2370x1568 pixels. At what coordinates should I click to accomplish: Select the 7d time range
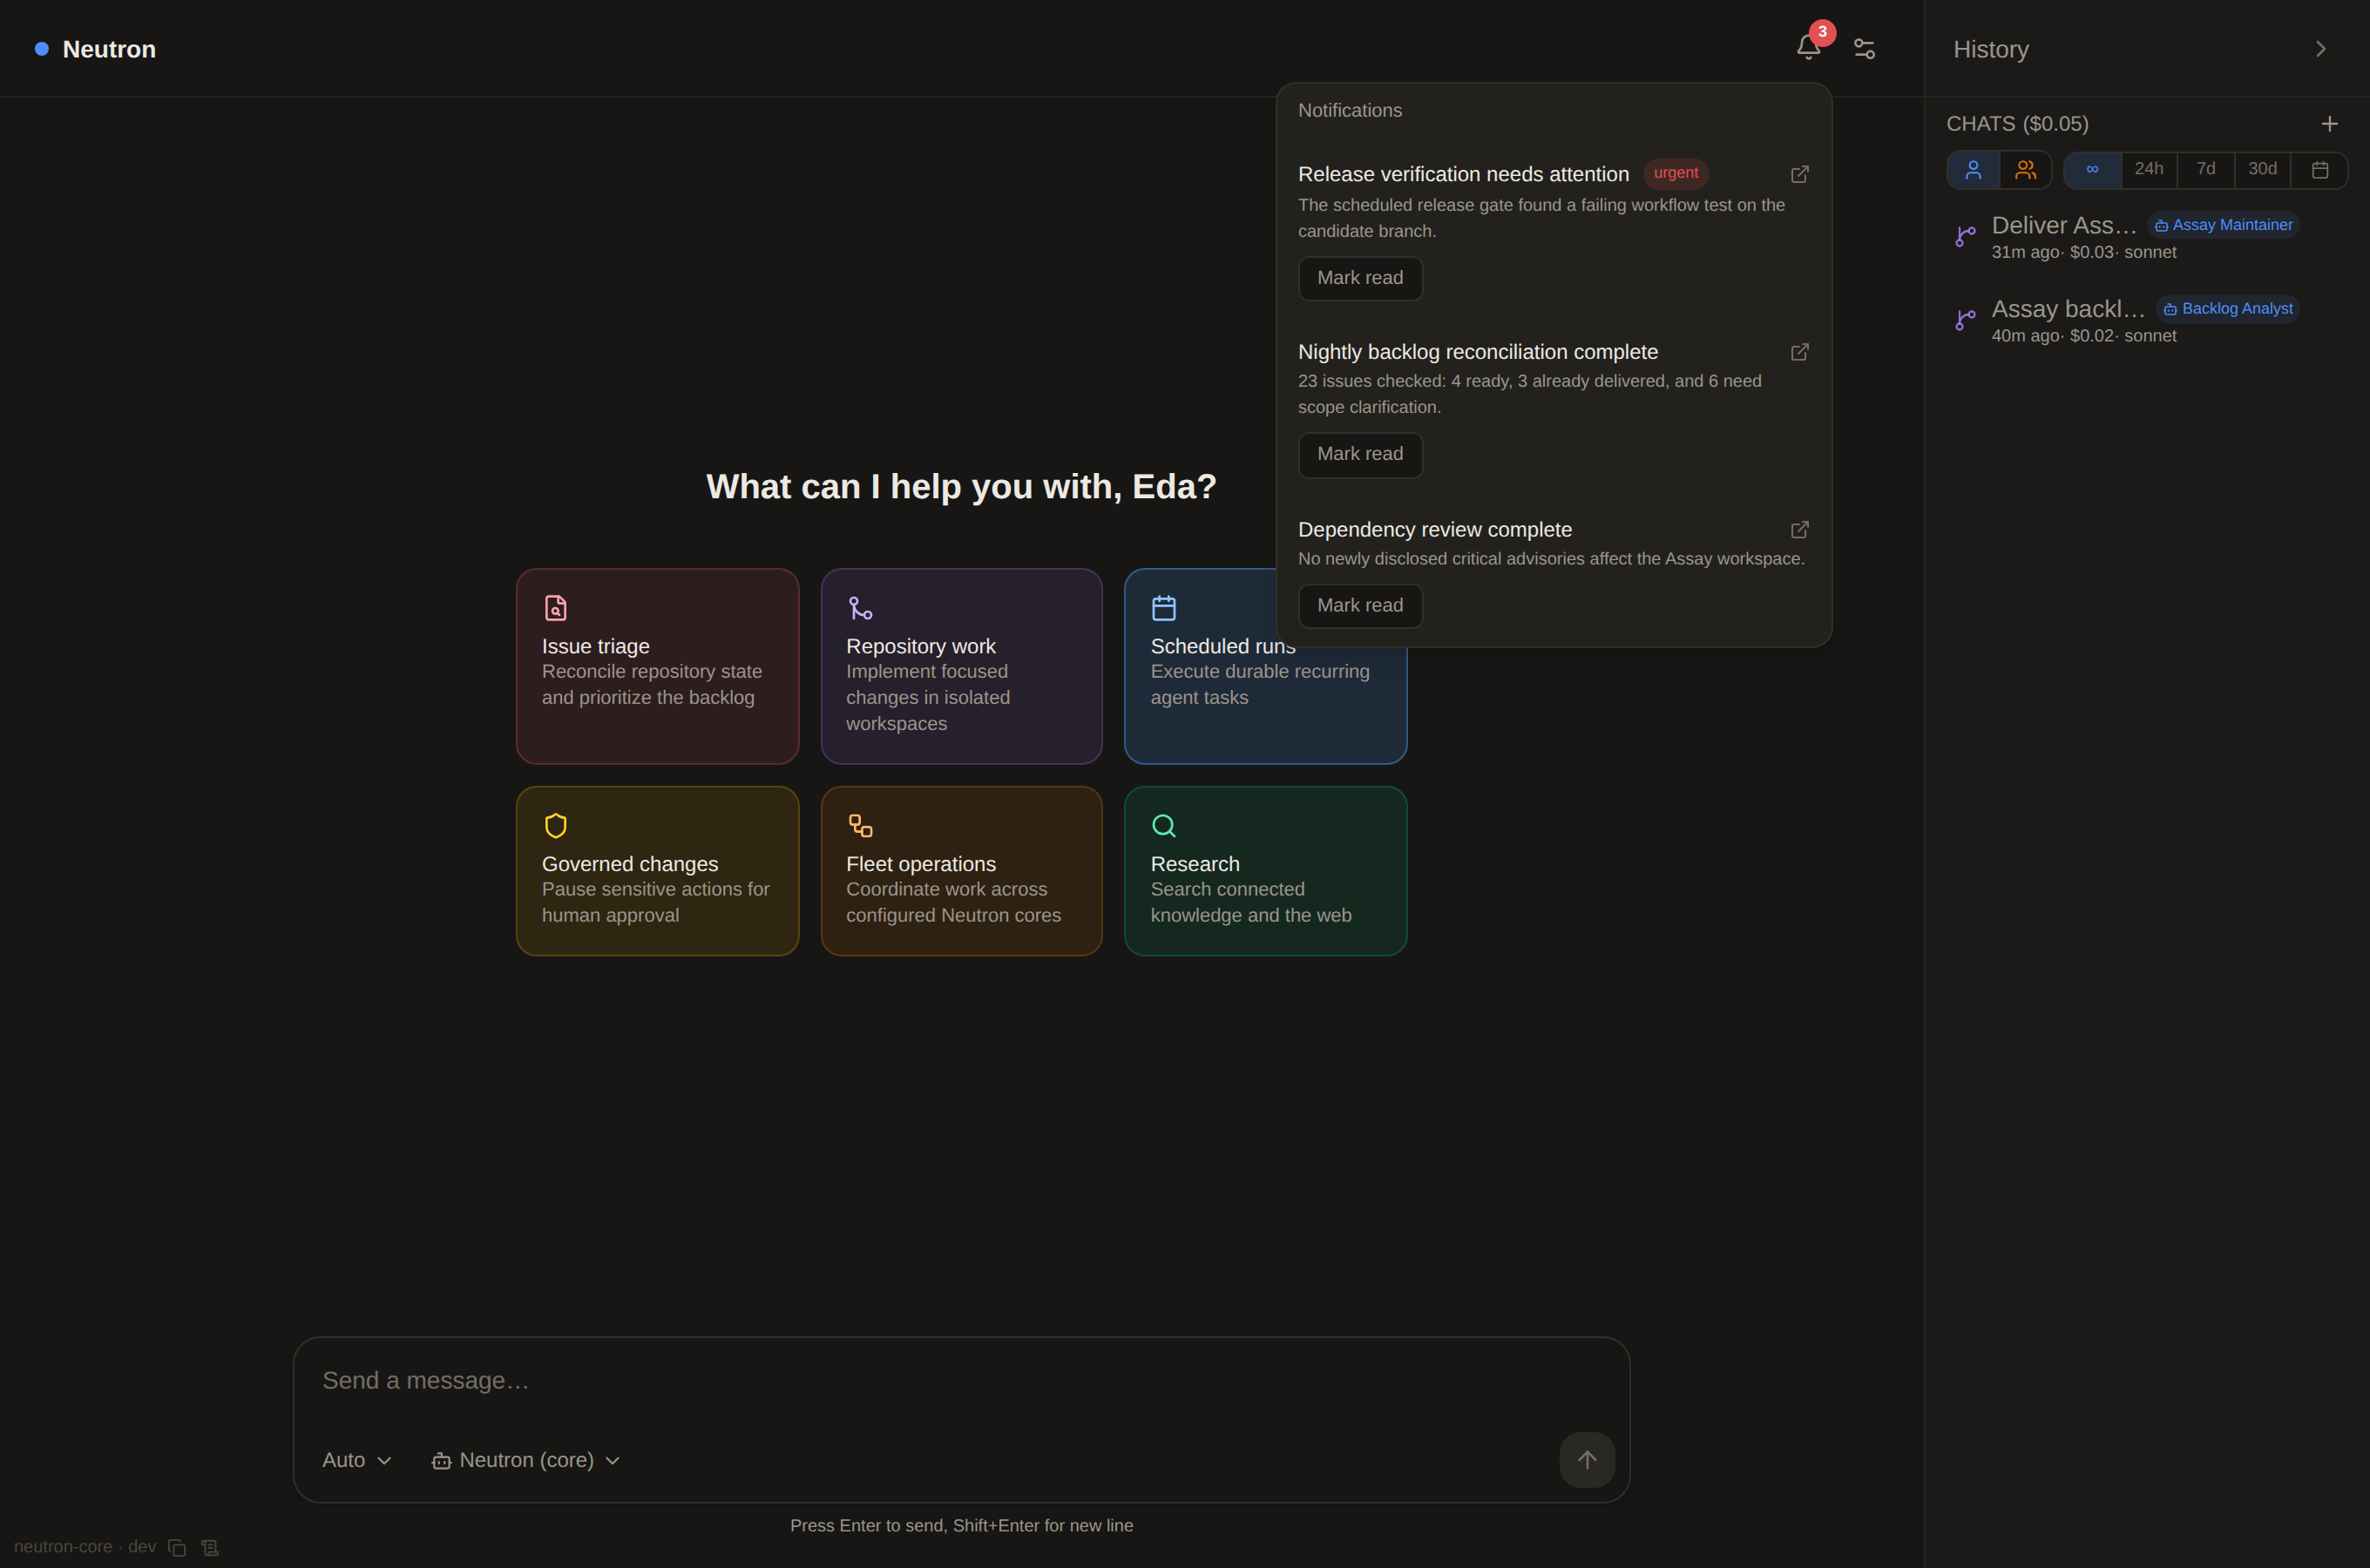tap(2205, 170)
